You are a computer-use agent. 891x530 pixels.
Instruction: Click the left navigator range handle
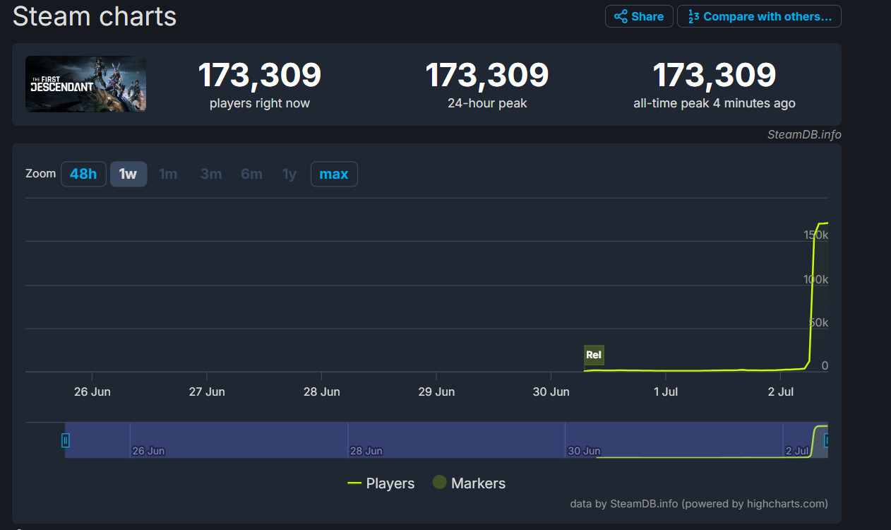coord(66,440)
